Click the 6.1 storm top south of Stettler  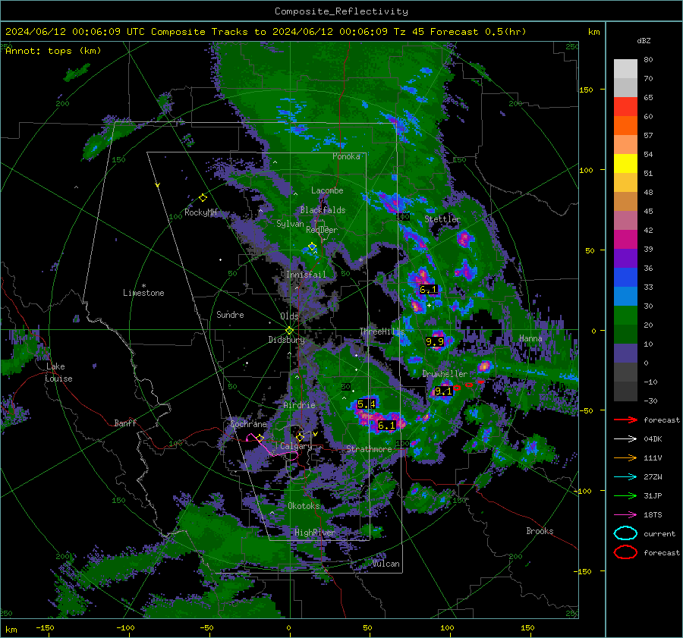[x=428, y=290]
